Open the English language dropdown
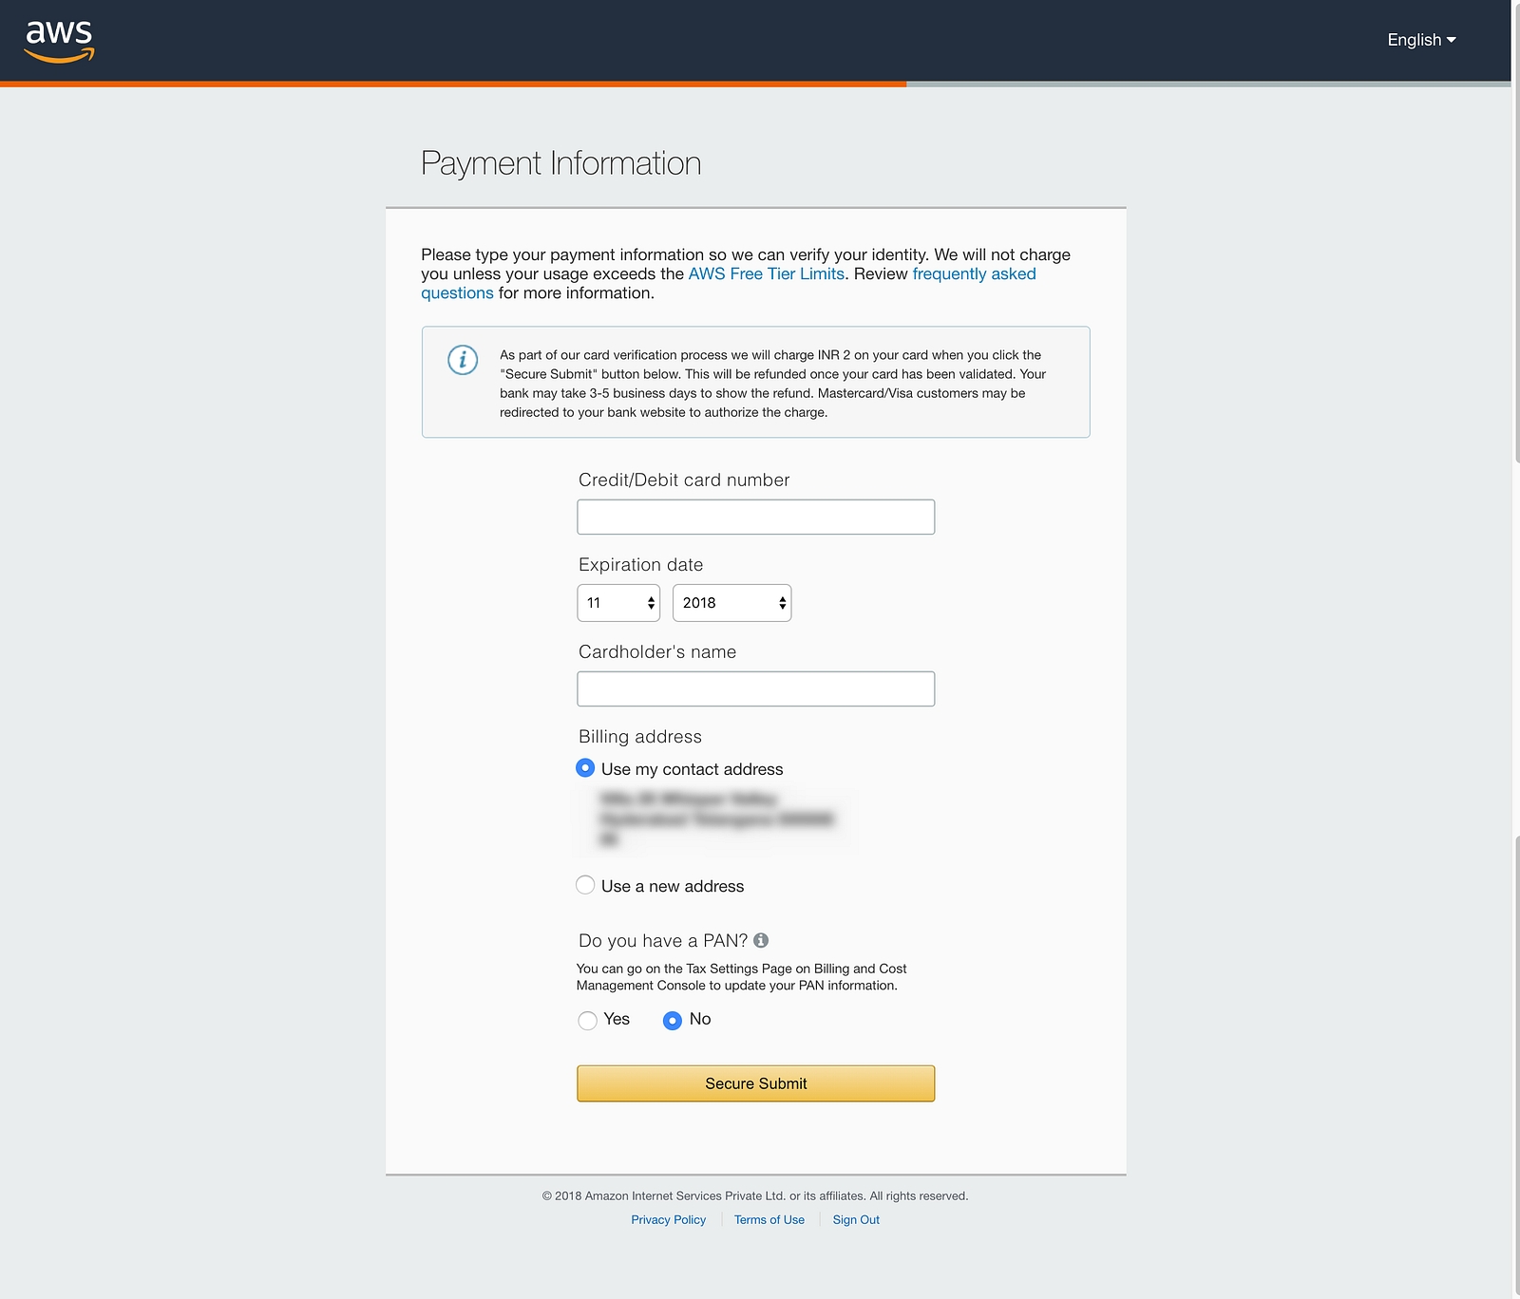Viewport: 1520px width, 1299px height. (x=1420, y=40)
